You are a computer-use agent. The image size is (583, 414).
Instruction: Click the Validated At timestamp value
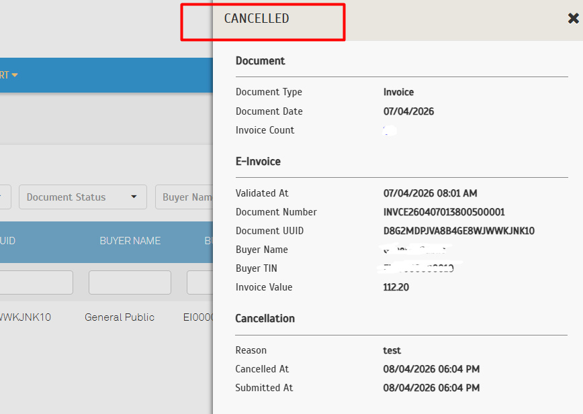click(x=430, y=193)
